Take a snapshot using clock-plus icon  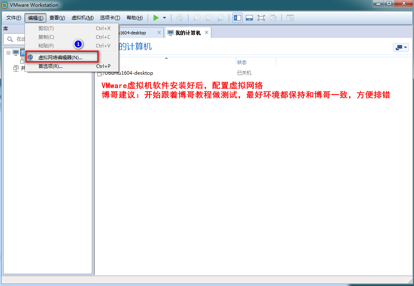(x=197, y=18)
